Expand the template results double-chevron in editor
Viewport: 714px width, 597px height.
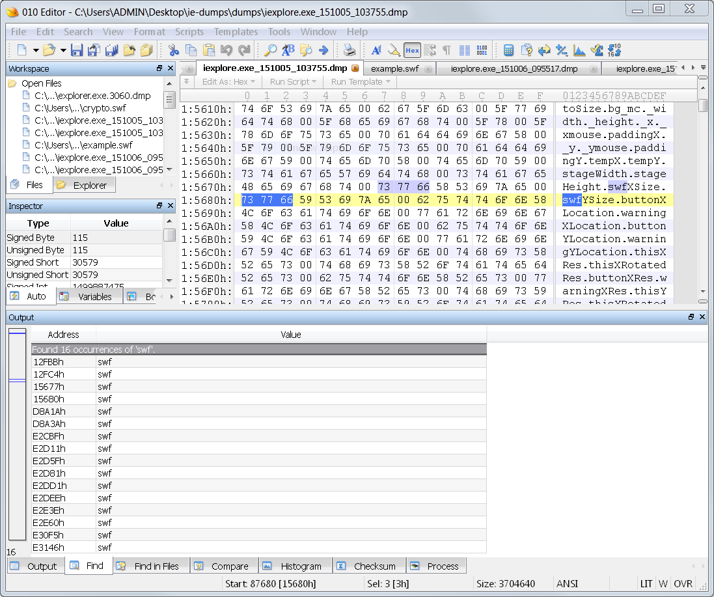[x=186, y=81]
